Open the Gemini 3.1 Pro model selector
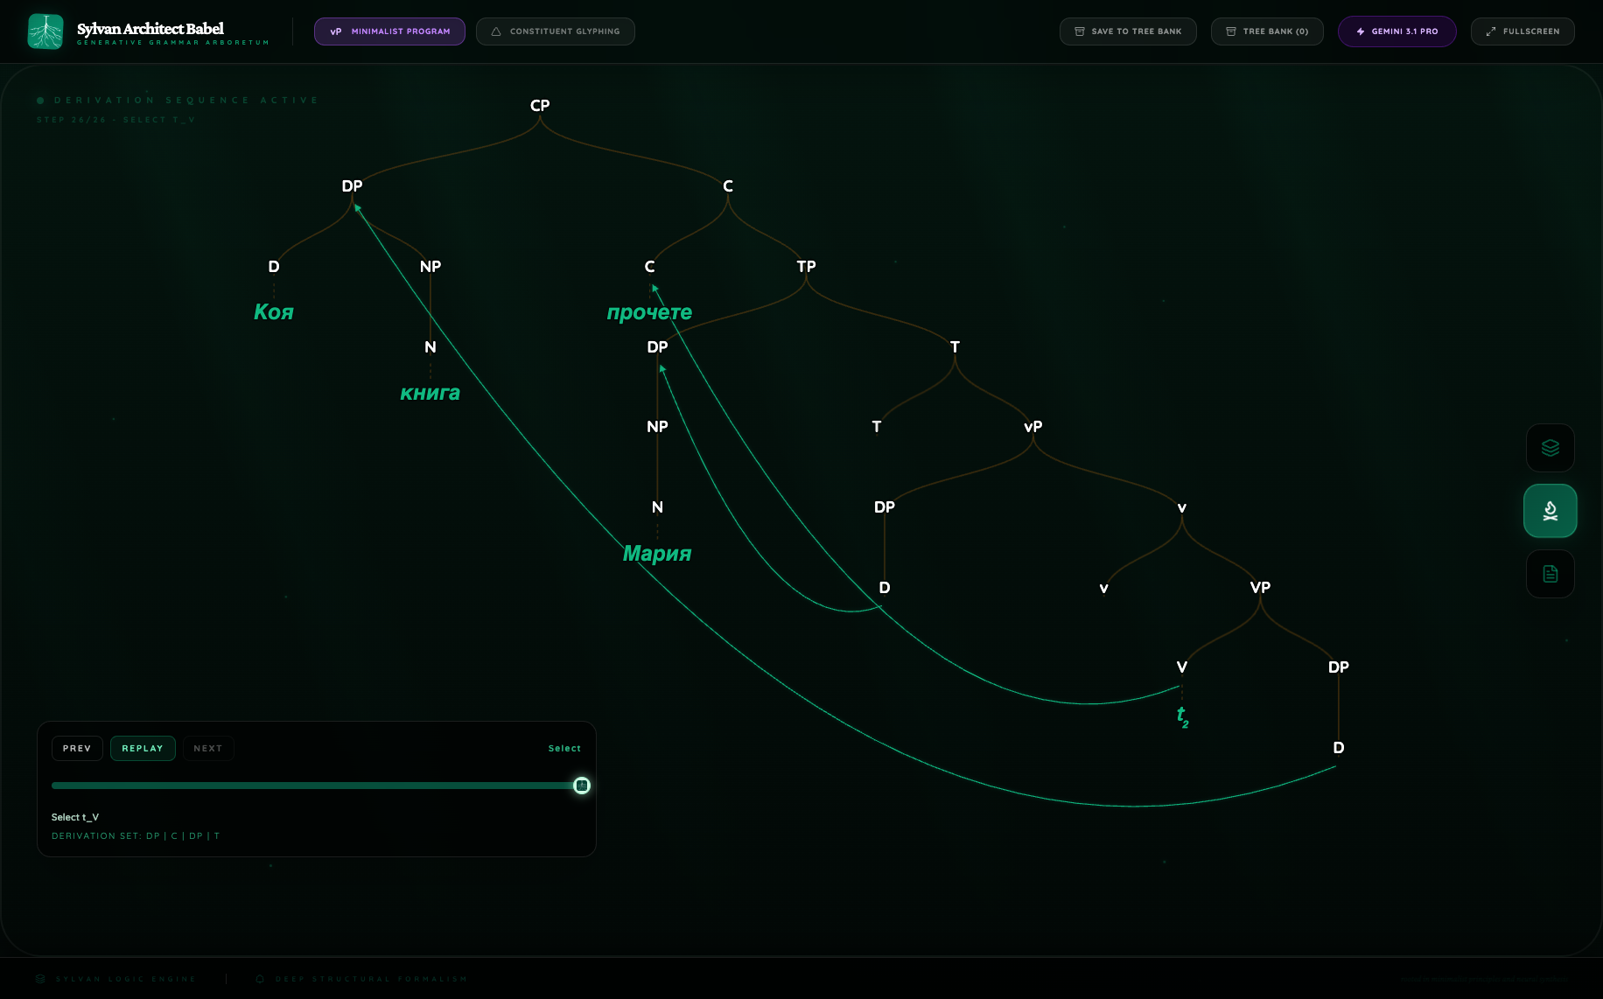 tap(1396, 31)
